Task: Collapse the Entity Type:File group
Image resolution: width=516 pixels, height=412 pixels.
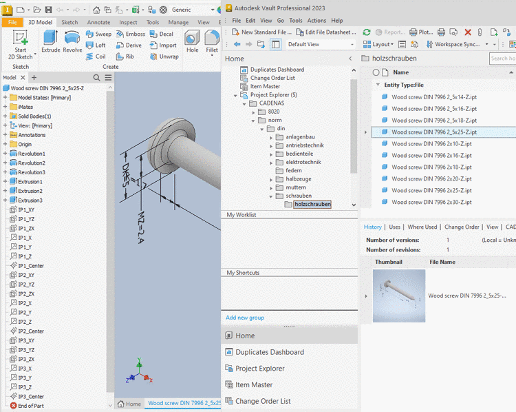Action: [378, 85]
